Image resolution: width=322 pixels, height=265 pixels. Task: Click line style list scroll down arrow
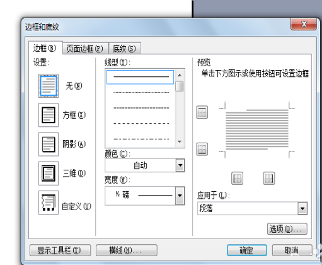tap(180, 141)
